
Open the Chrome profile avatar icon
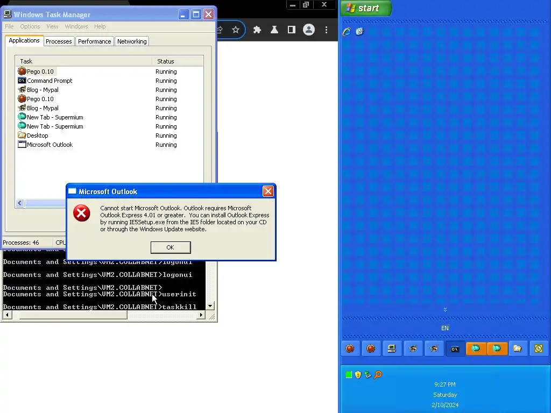(309, 30)
